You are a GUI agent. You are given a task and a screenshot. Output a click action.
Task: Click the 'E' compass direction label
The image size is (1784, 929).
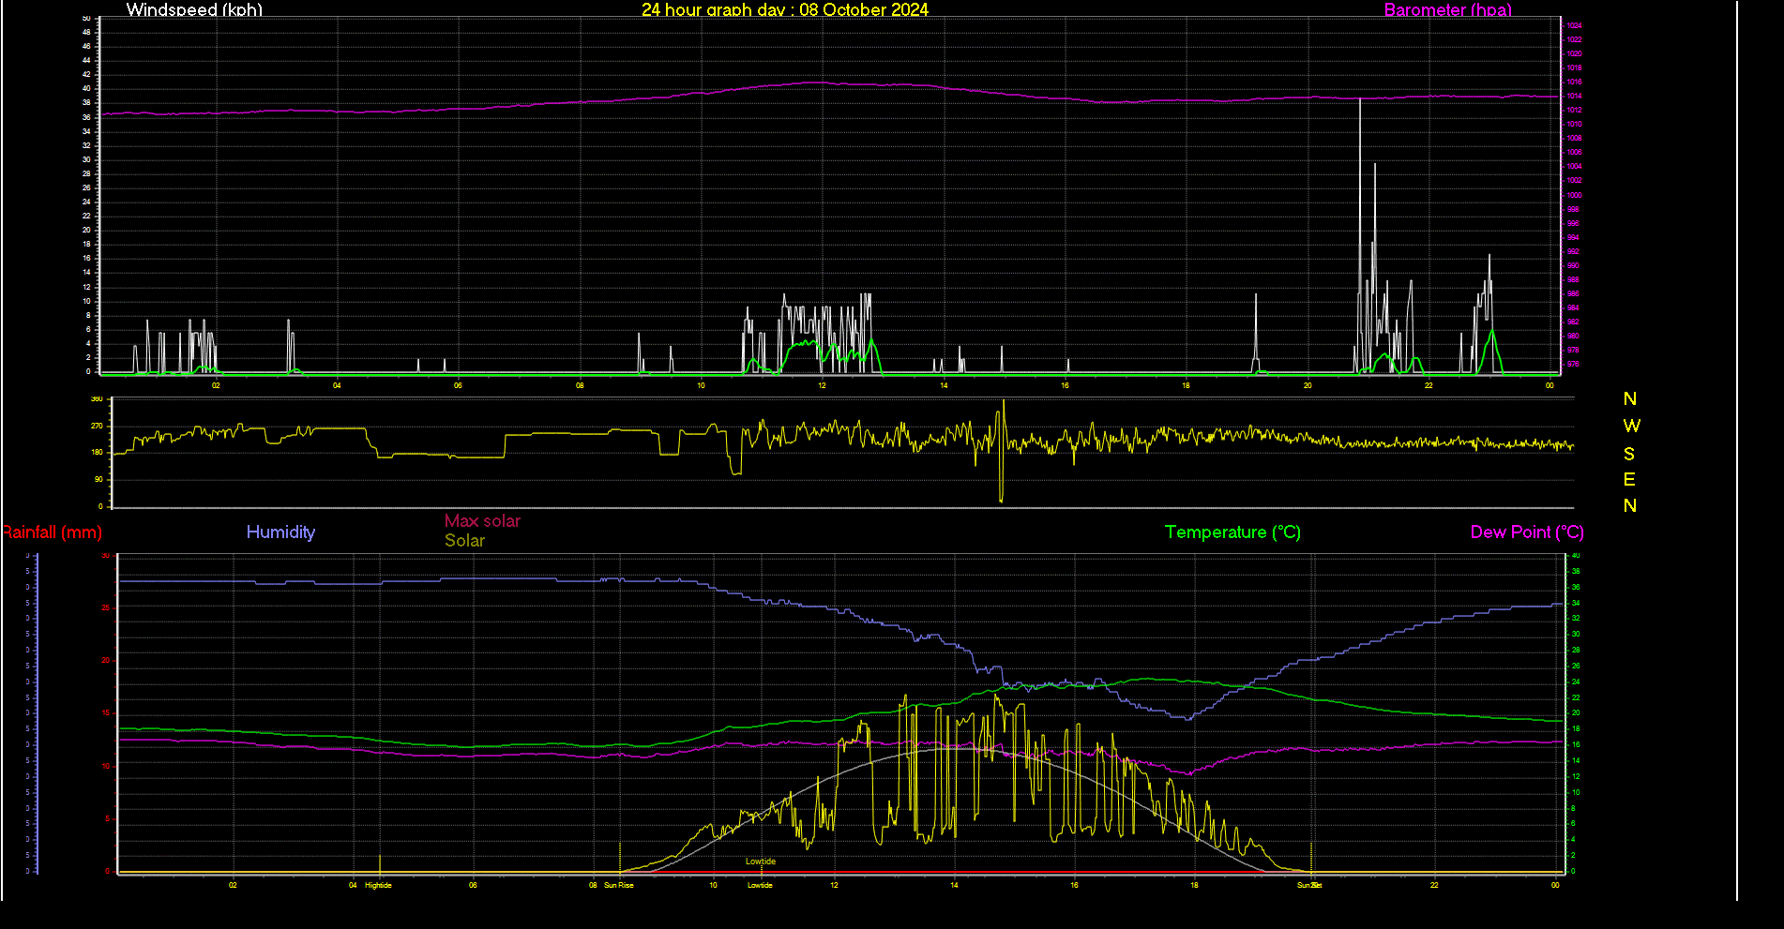[1629, 479]
